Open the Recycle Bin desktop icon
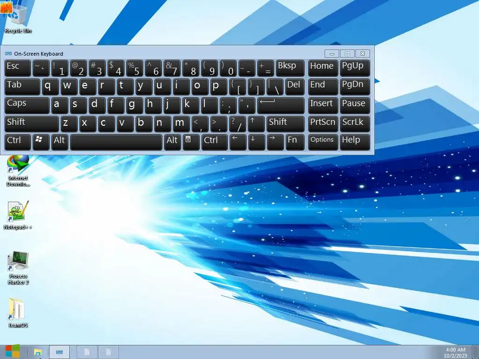Screen dimensions: 479x359 pyautogui.click(x=18, y=19)
